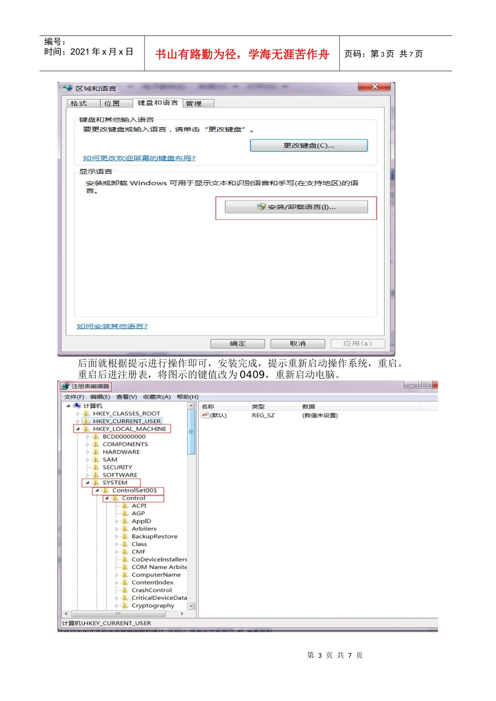Click the BackupRestore folder icon

(x=125, y=536)
